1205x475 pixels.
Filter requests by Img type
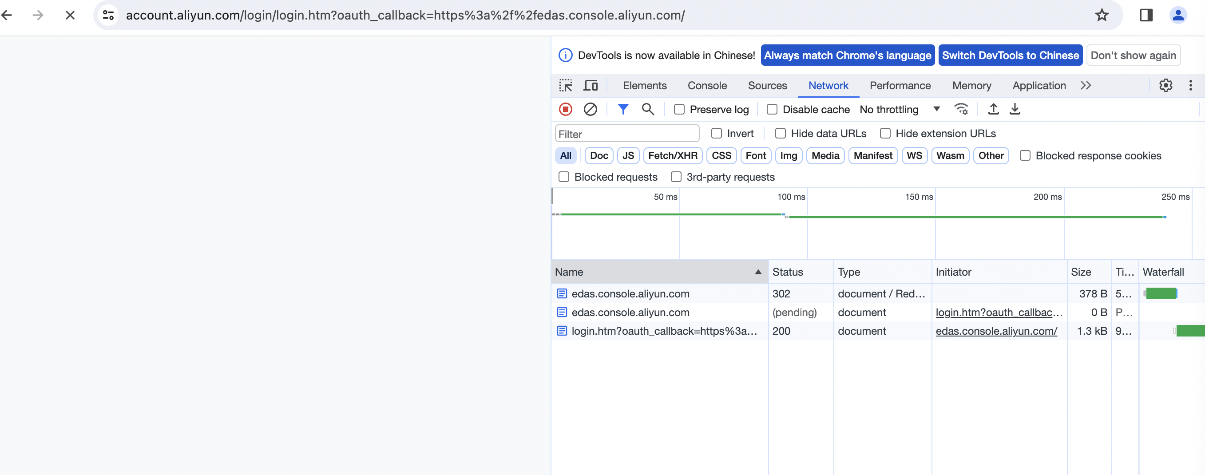[x=788, y=156]
